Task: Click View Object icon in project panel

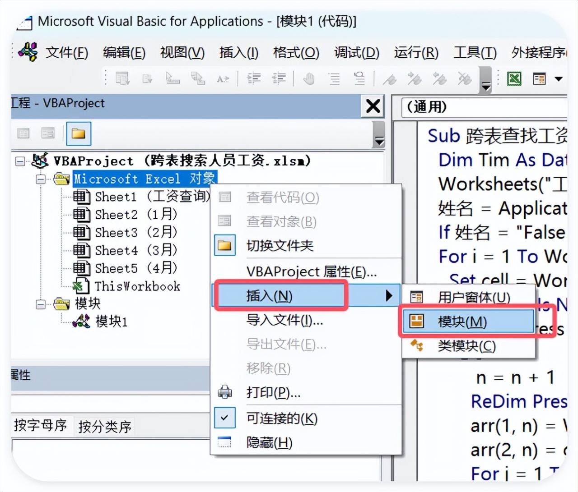Action: click(x=47, y=133)
